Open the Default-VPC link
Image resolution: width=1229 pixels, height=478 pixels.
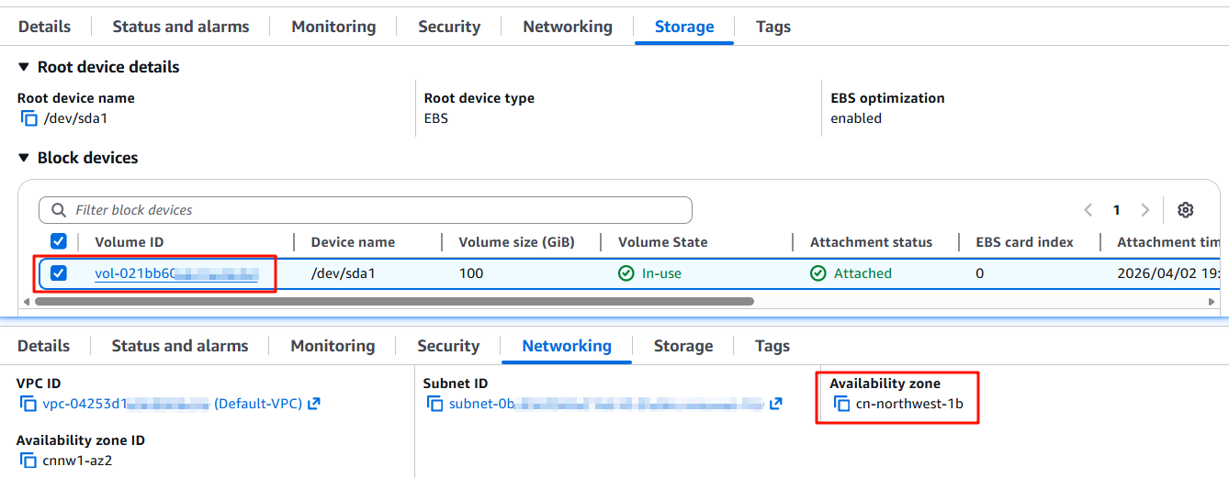(x=258, y=404)
